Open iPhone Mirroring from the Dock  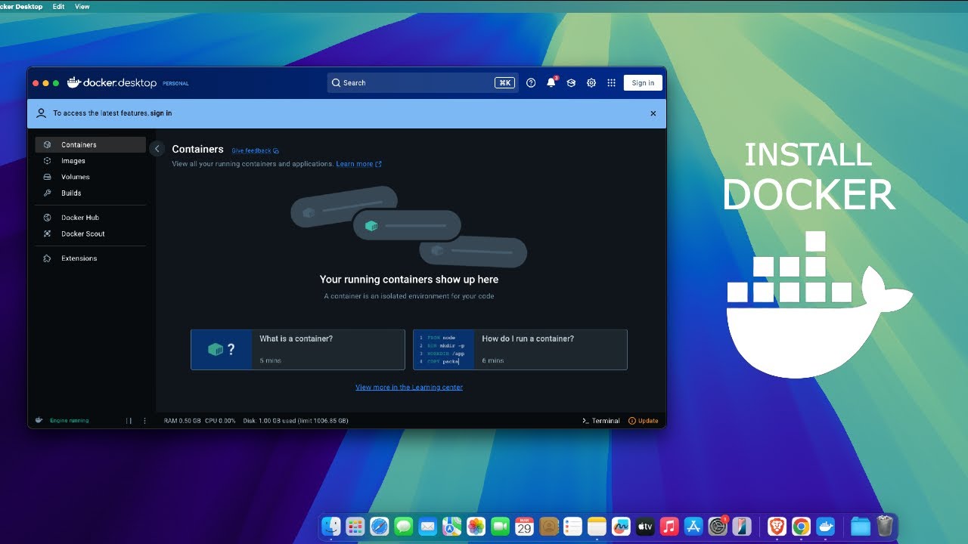coord(742,527)
